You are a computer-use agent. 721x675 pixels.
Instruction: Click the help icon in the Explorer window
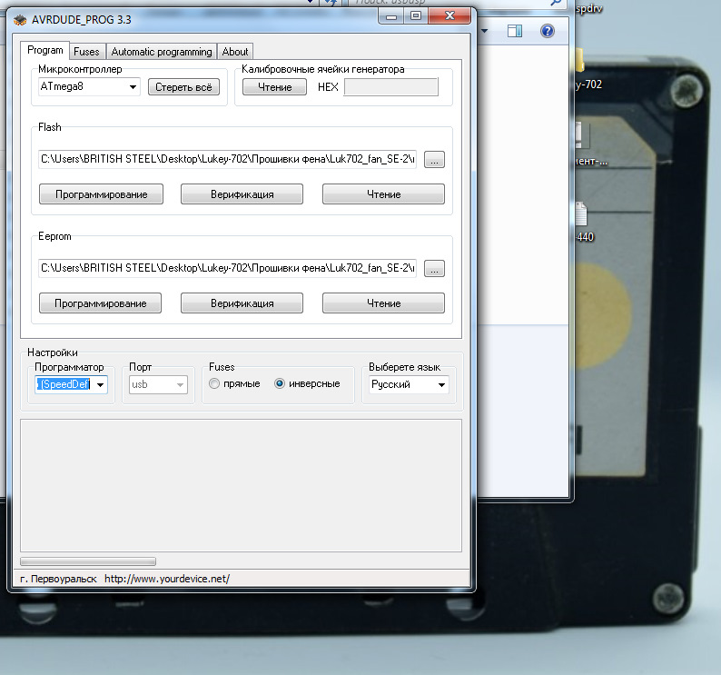(548, 31)
